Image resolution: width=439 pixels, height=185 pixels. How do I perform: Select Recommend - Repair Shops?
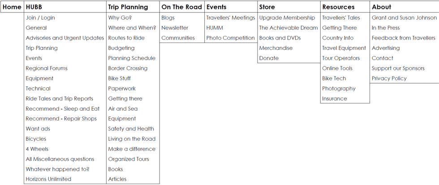tap(61, 119)
